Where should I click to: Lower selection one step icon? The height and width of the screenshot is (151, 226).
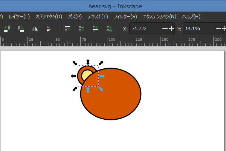click(x=95, y=29)
